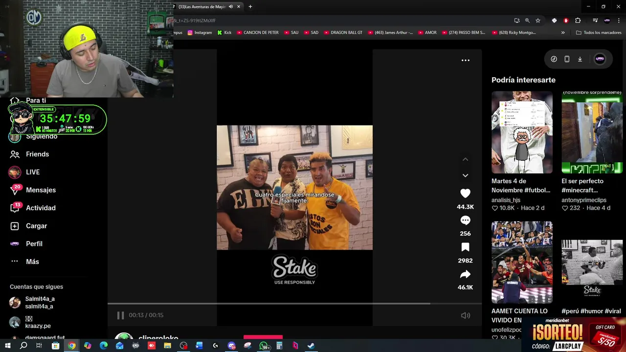Go to the Perfil page
The width and height of the screenshot is (626, 352).
click(x=27, y=243)
